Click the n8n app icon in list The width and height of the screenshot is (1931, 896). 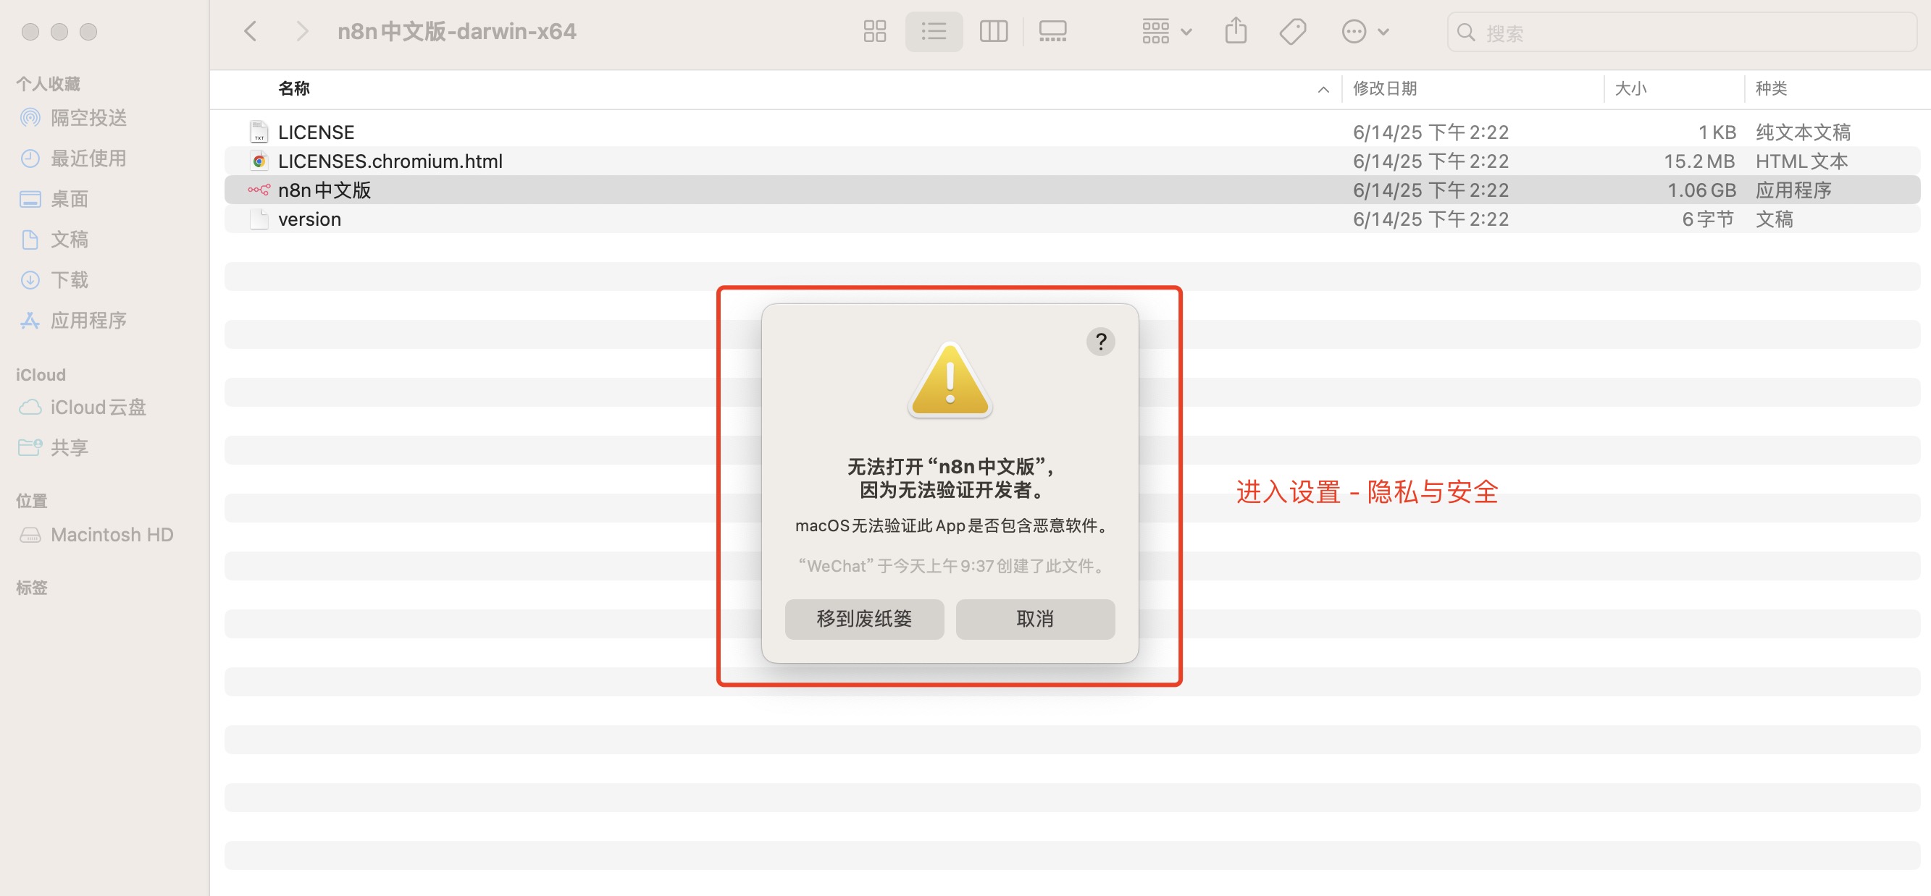pos(259,190)
